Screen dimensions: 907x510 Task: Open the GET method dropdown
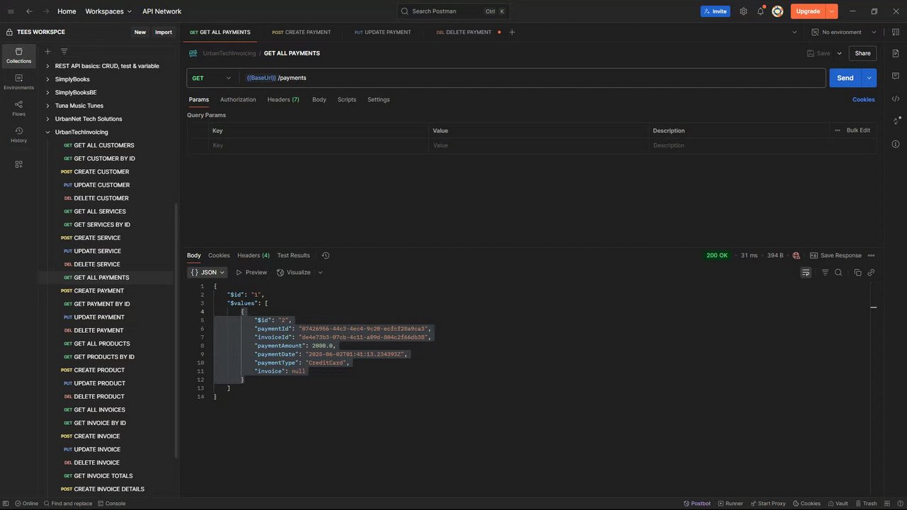click(212, 78)
